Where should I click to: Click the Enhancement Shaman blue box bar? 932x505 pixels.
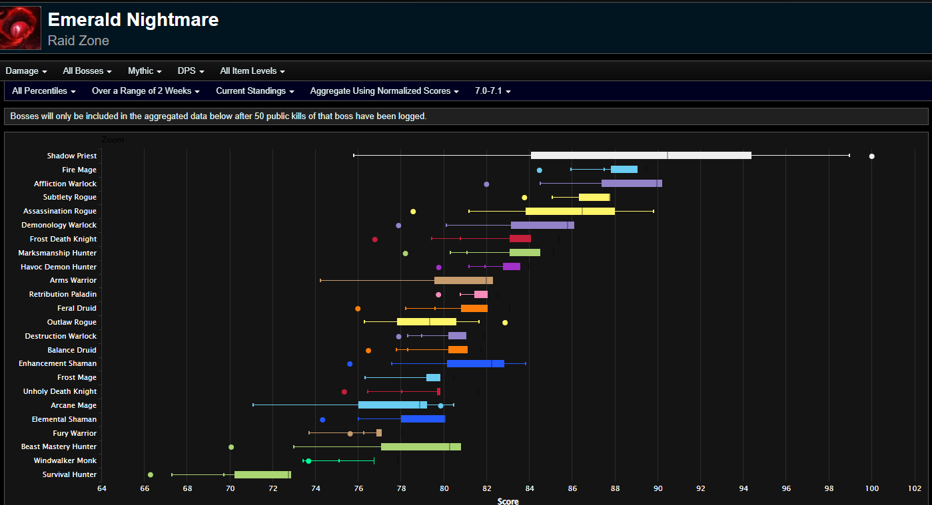pyautogui.click(x=476, y=364)
